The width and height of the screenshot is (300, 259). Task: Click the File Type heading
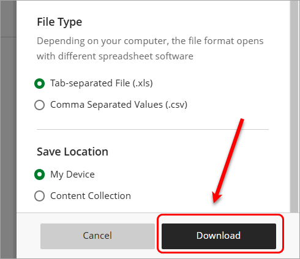59,22
